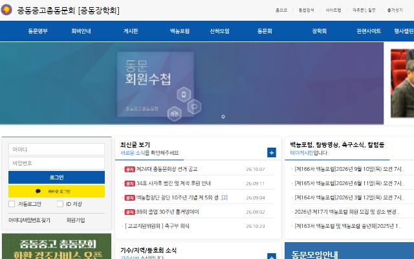Click the phone hexagon icon on the banner
Viewport: 414px width, 259px height.
184,95
